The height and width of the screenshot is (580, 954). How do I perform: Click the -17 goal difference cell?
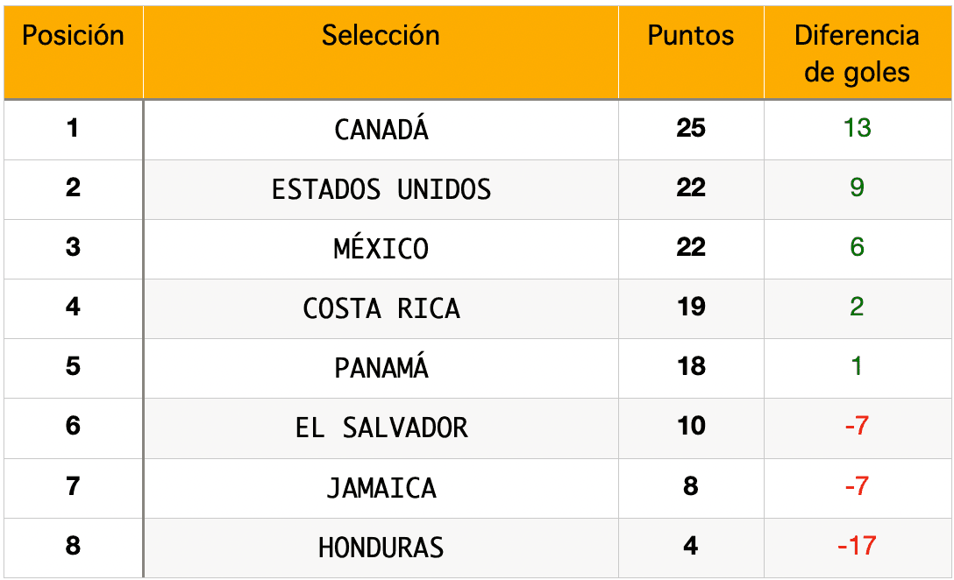click(x=857, y=547)
